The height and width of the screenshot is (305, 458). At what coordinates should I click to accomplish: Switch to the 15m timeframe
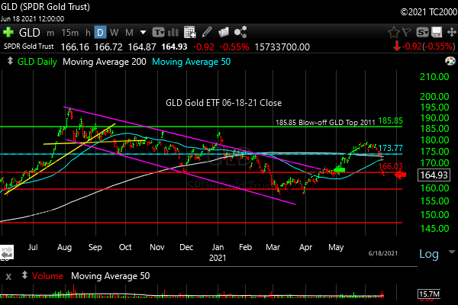[x=69, y=33]
